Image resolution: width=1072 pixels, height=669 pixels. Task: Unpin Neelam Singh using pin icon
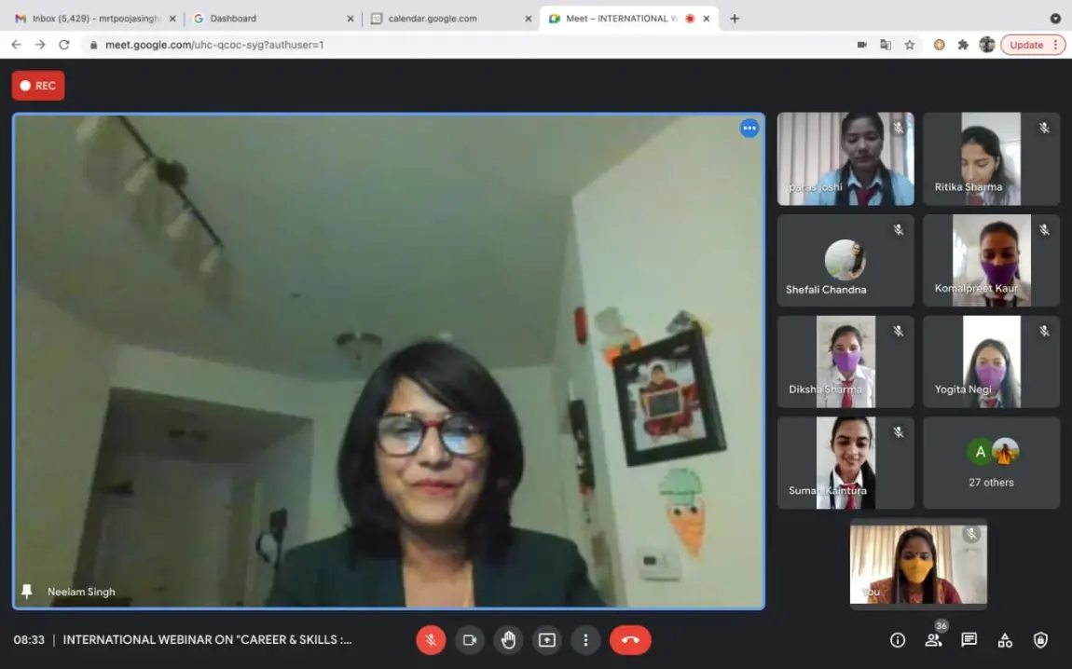coord(27,592)
